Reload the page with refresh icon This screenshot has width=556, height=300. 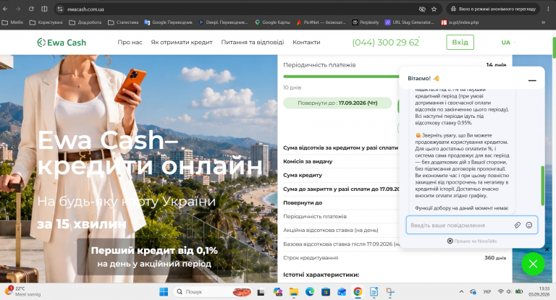[31, 9]
